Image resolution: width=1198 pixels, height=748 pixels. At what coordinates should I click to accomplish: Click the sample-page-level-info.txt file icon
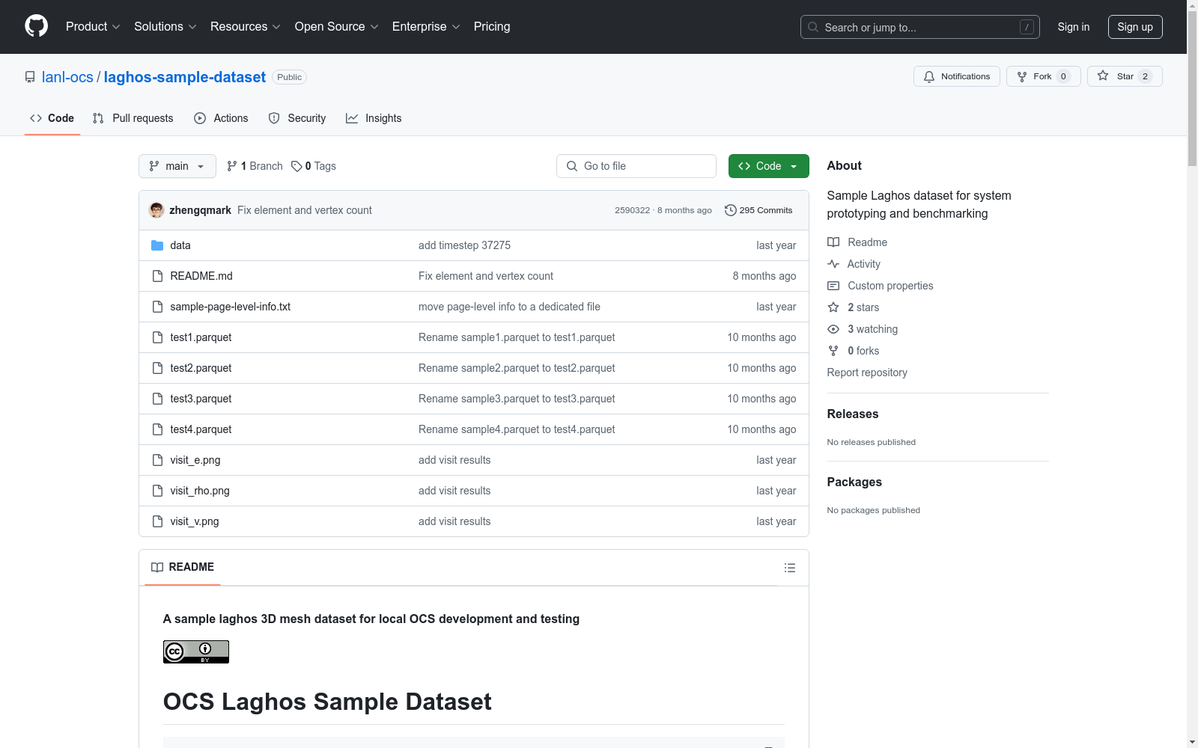pyautogui.click(x=157, y=307)
